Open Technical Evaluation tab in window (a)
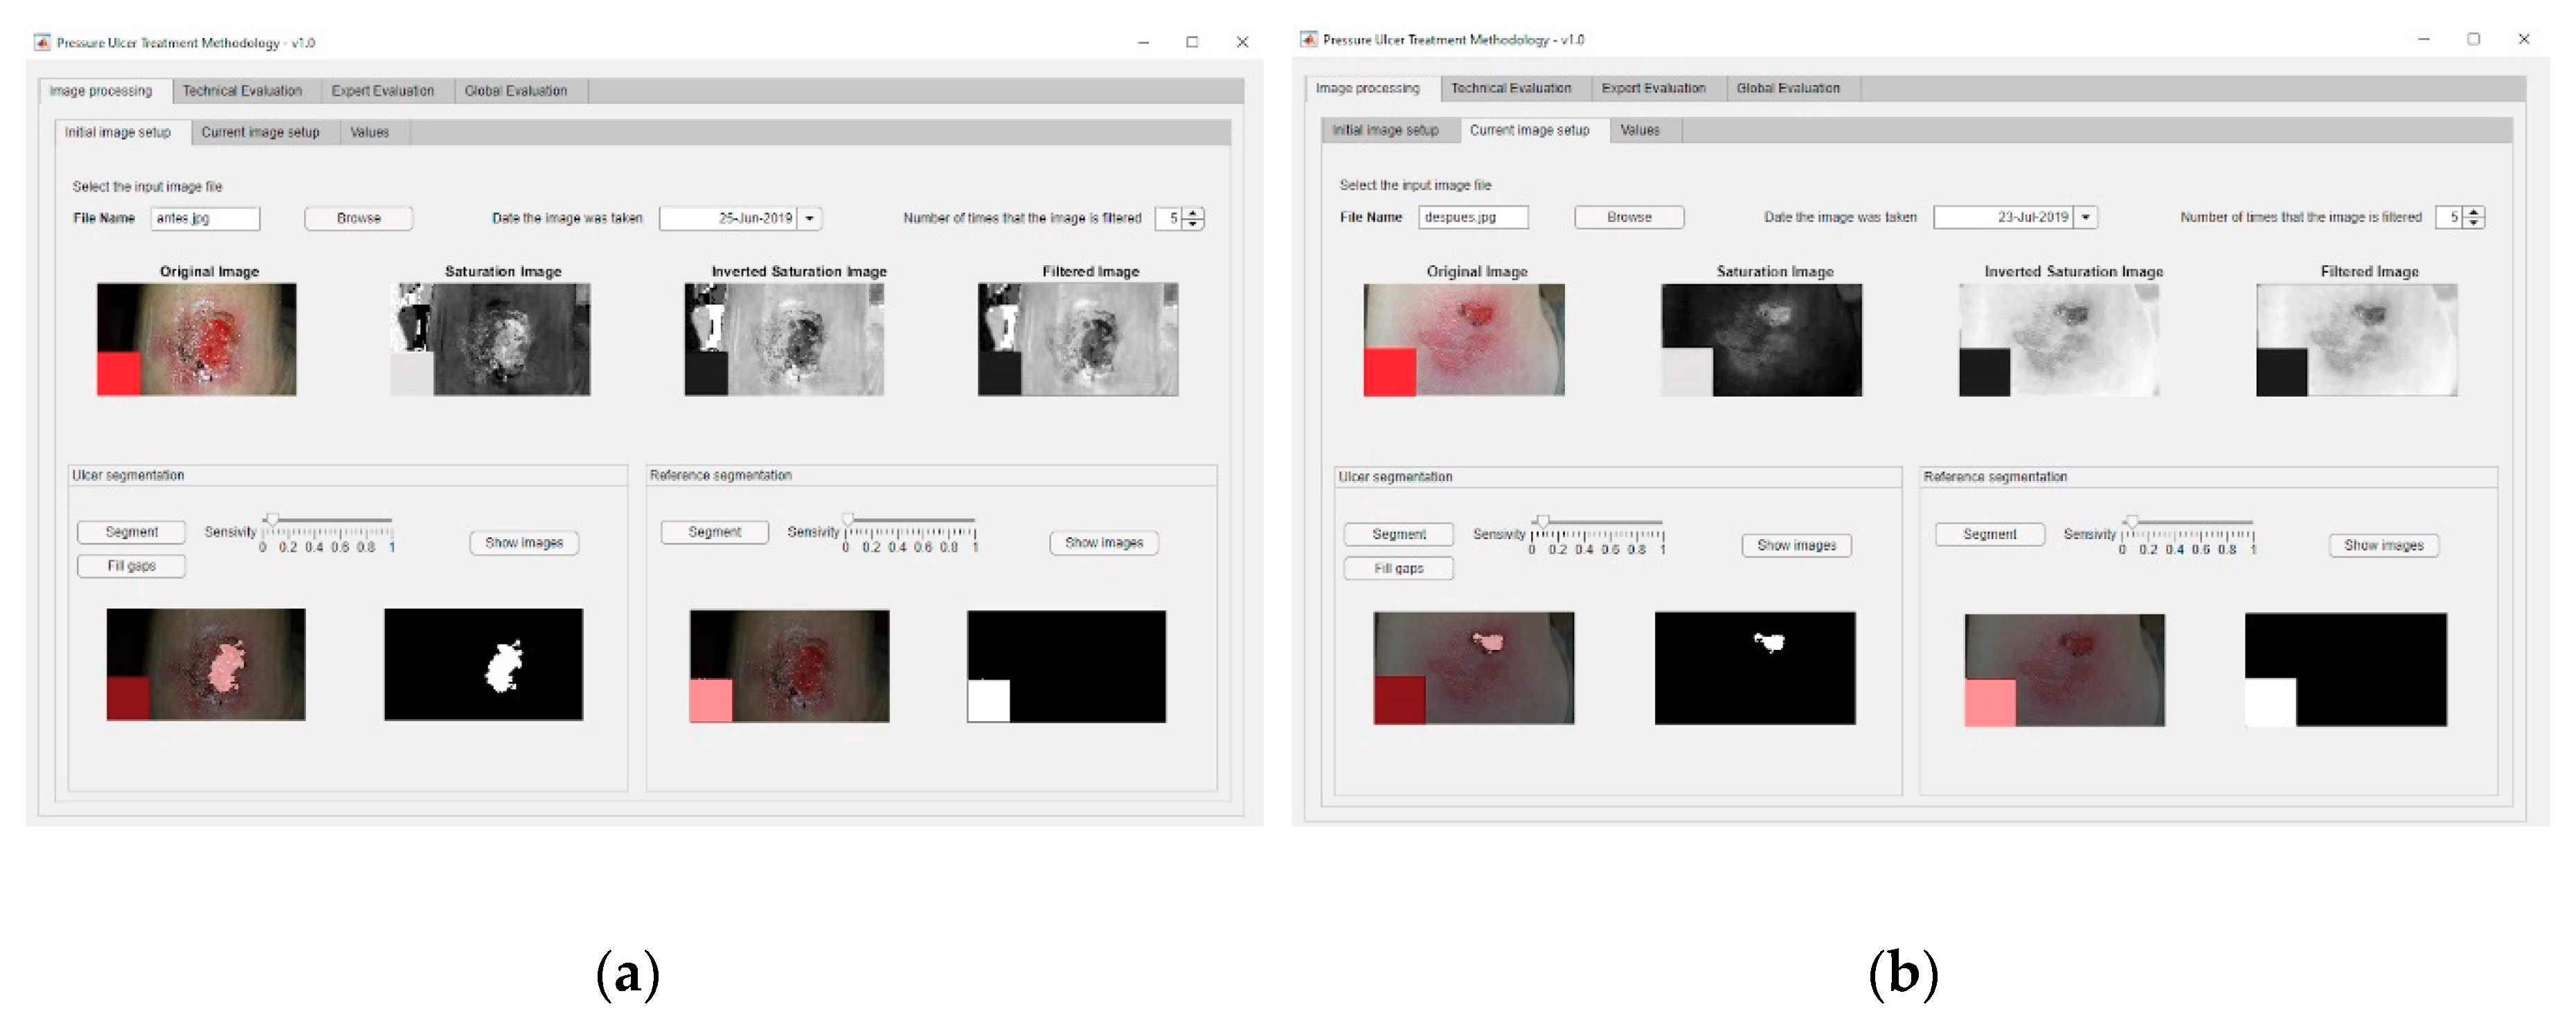This screenshot has width=2576, height=1025. (x=242, y=91)
